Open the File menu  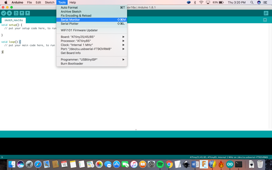tap(30, 3)
